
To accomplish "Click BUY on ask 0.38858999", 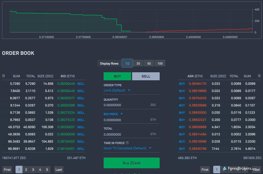I will point(182,127).
